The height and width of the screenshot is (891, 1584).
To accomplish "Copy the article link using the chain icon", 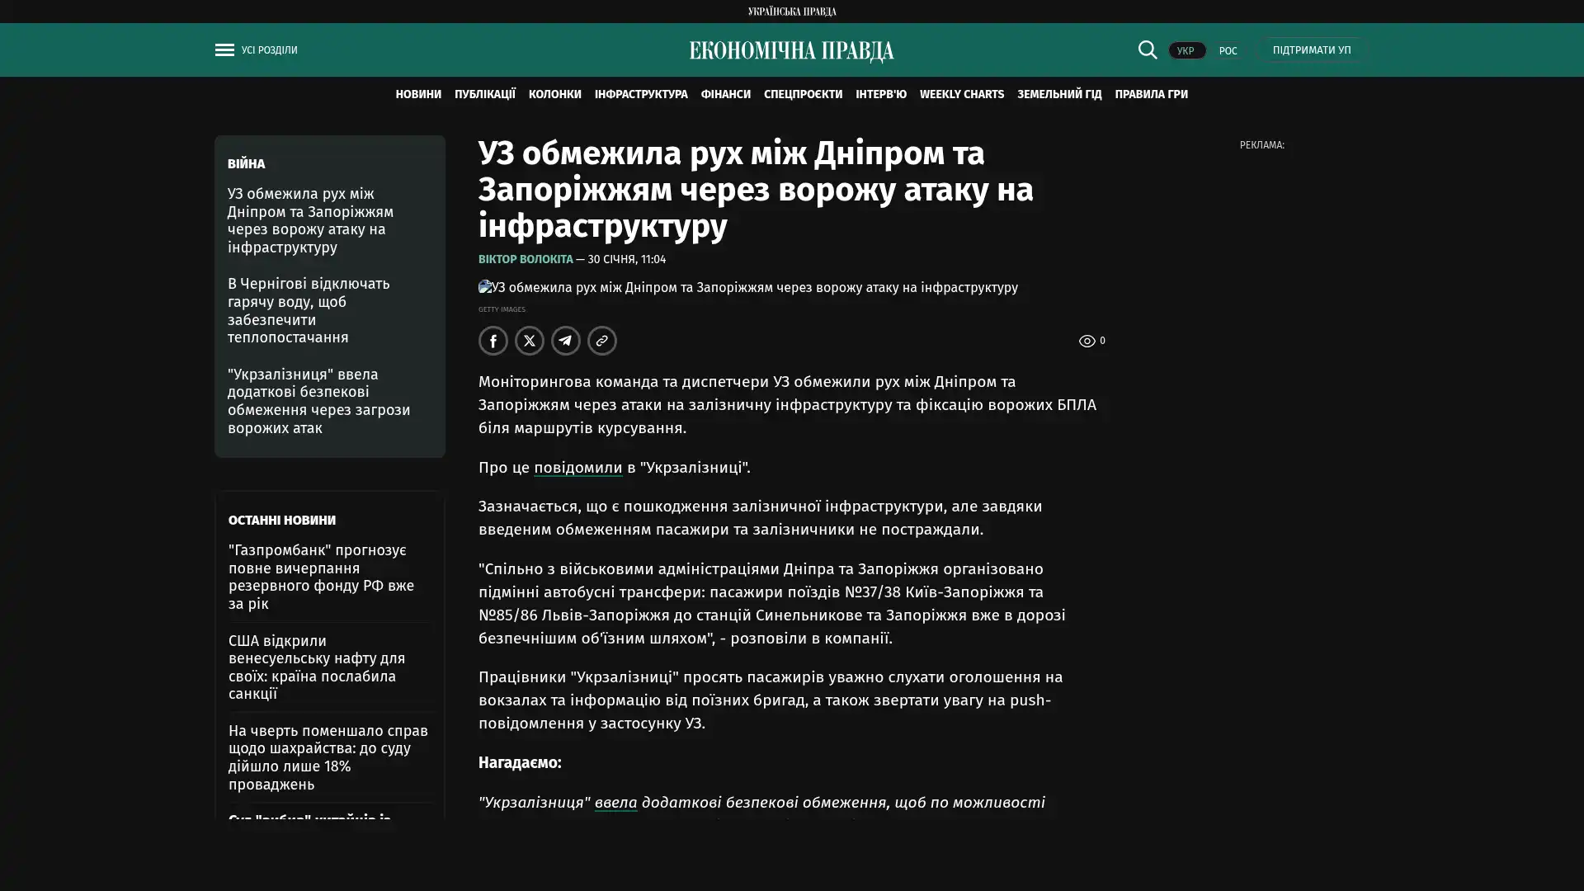I will (601, 341).
